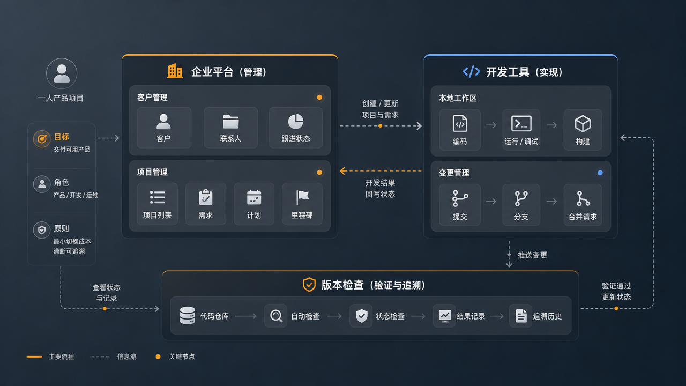Viewport: 686px width, 386px height.
Task: Select the 跟进状态 pie chart icon
Action: pyautogui.click(x=296, y=122)
